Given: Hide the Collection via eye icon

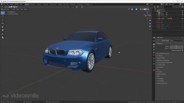Looking at the screenshot, I should (x=182, y=11).
